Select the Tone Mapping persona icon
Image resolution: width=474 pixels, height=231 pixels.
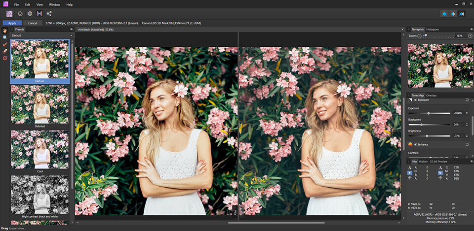pyautogui.click(x=39, y=14)
